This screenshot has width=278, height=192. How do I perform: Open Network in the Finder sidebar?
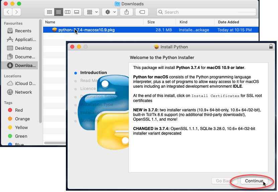(x=19, y=92)
